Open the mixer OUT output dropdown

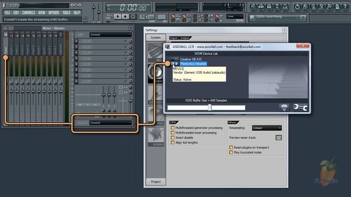tap(111, 123)
